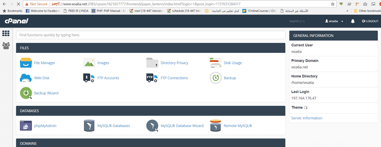
Task: Select the home directory /home/wsa6a text
Action: [x=303, y=83]
